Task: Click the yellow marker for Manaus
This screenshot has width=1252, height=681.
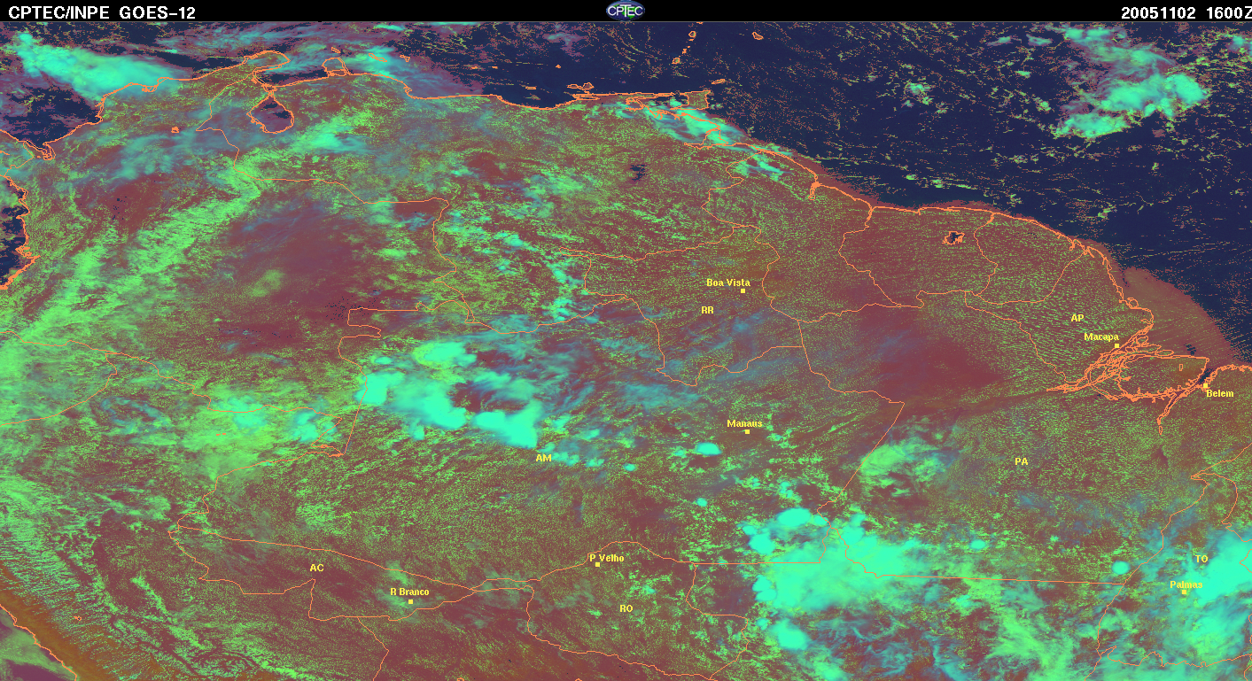Action: pos(747,432)
